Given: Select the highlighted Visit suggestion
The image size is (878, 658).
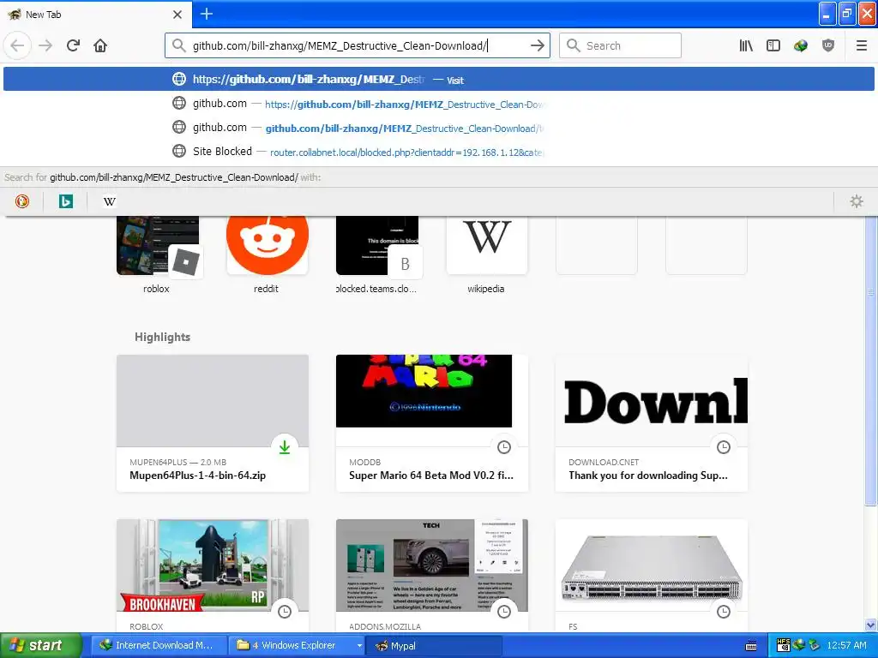Looking at the screenshot, I should point(439,79).
